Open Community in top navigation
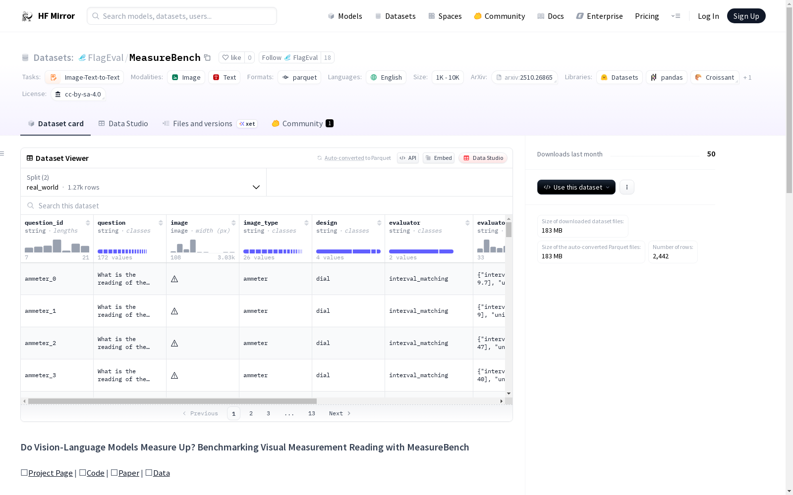Image resolution: width=793 pixels, height=495 pixels. pos(500,16)
